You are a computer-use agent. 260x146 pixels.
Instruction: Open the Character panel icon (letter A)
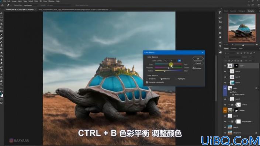click(220, 42)
